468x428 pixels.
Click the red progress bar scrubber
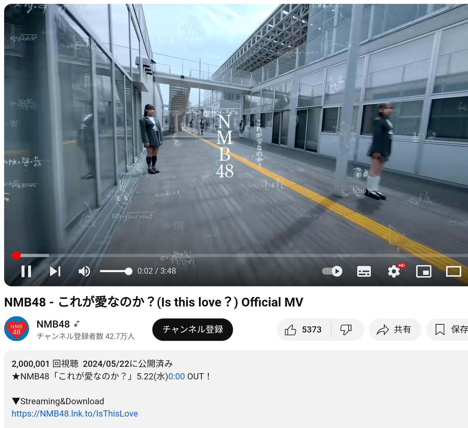pos(16,256)
